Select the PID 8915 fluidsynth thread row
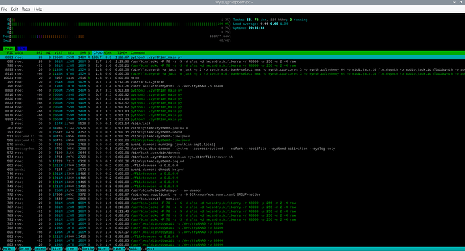This screenshot has width=465, height=251. tap(232, 74)
